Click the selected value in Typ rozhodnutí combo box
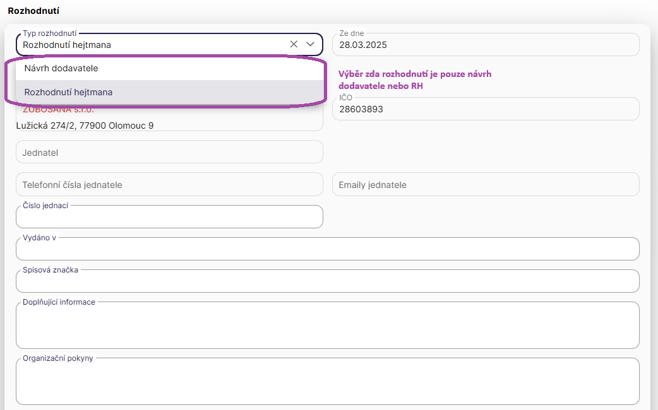The width and height of the screenshot is (658, 410). click(x=67, y=45)
